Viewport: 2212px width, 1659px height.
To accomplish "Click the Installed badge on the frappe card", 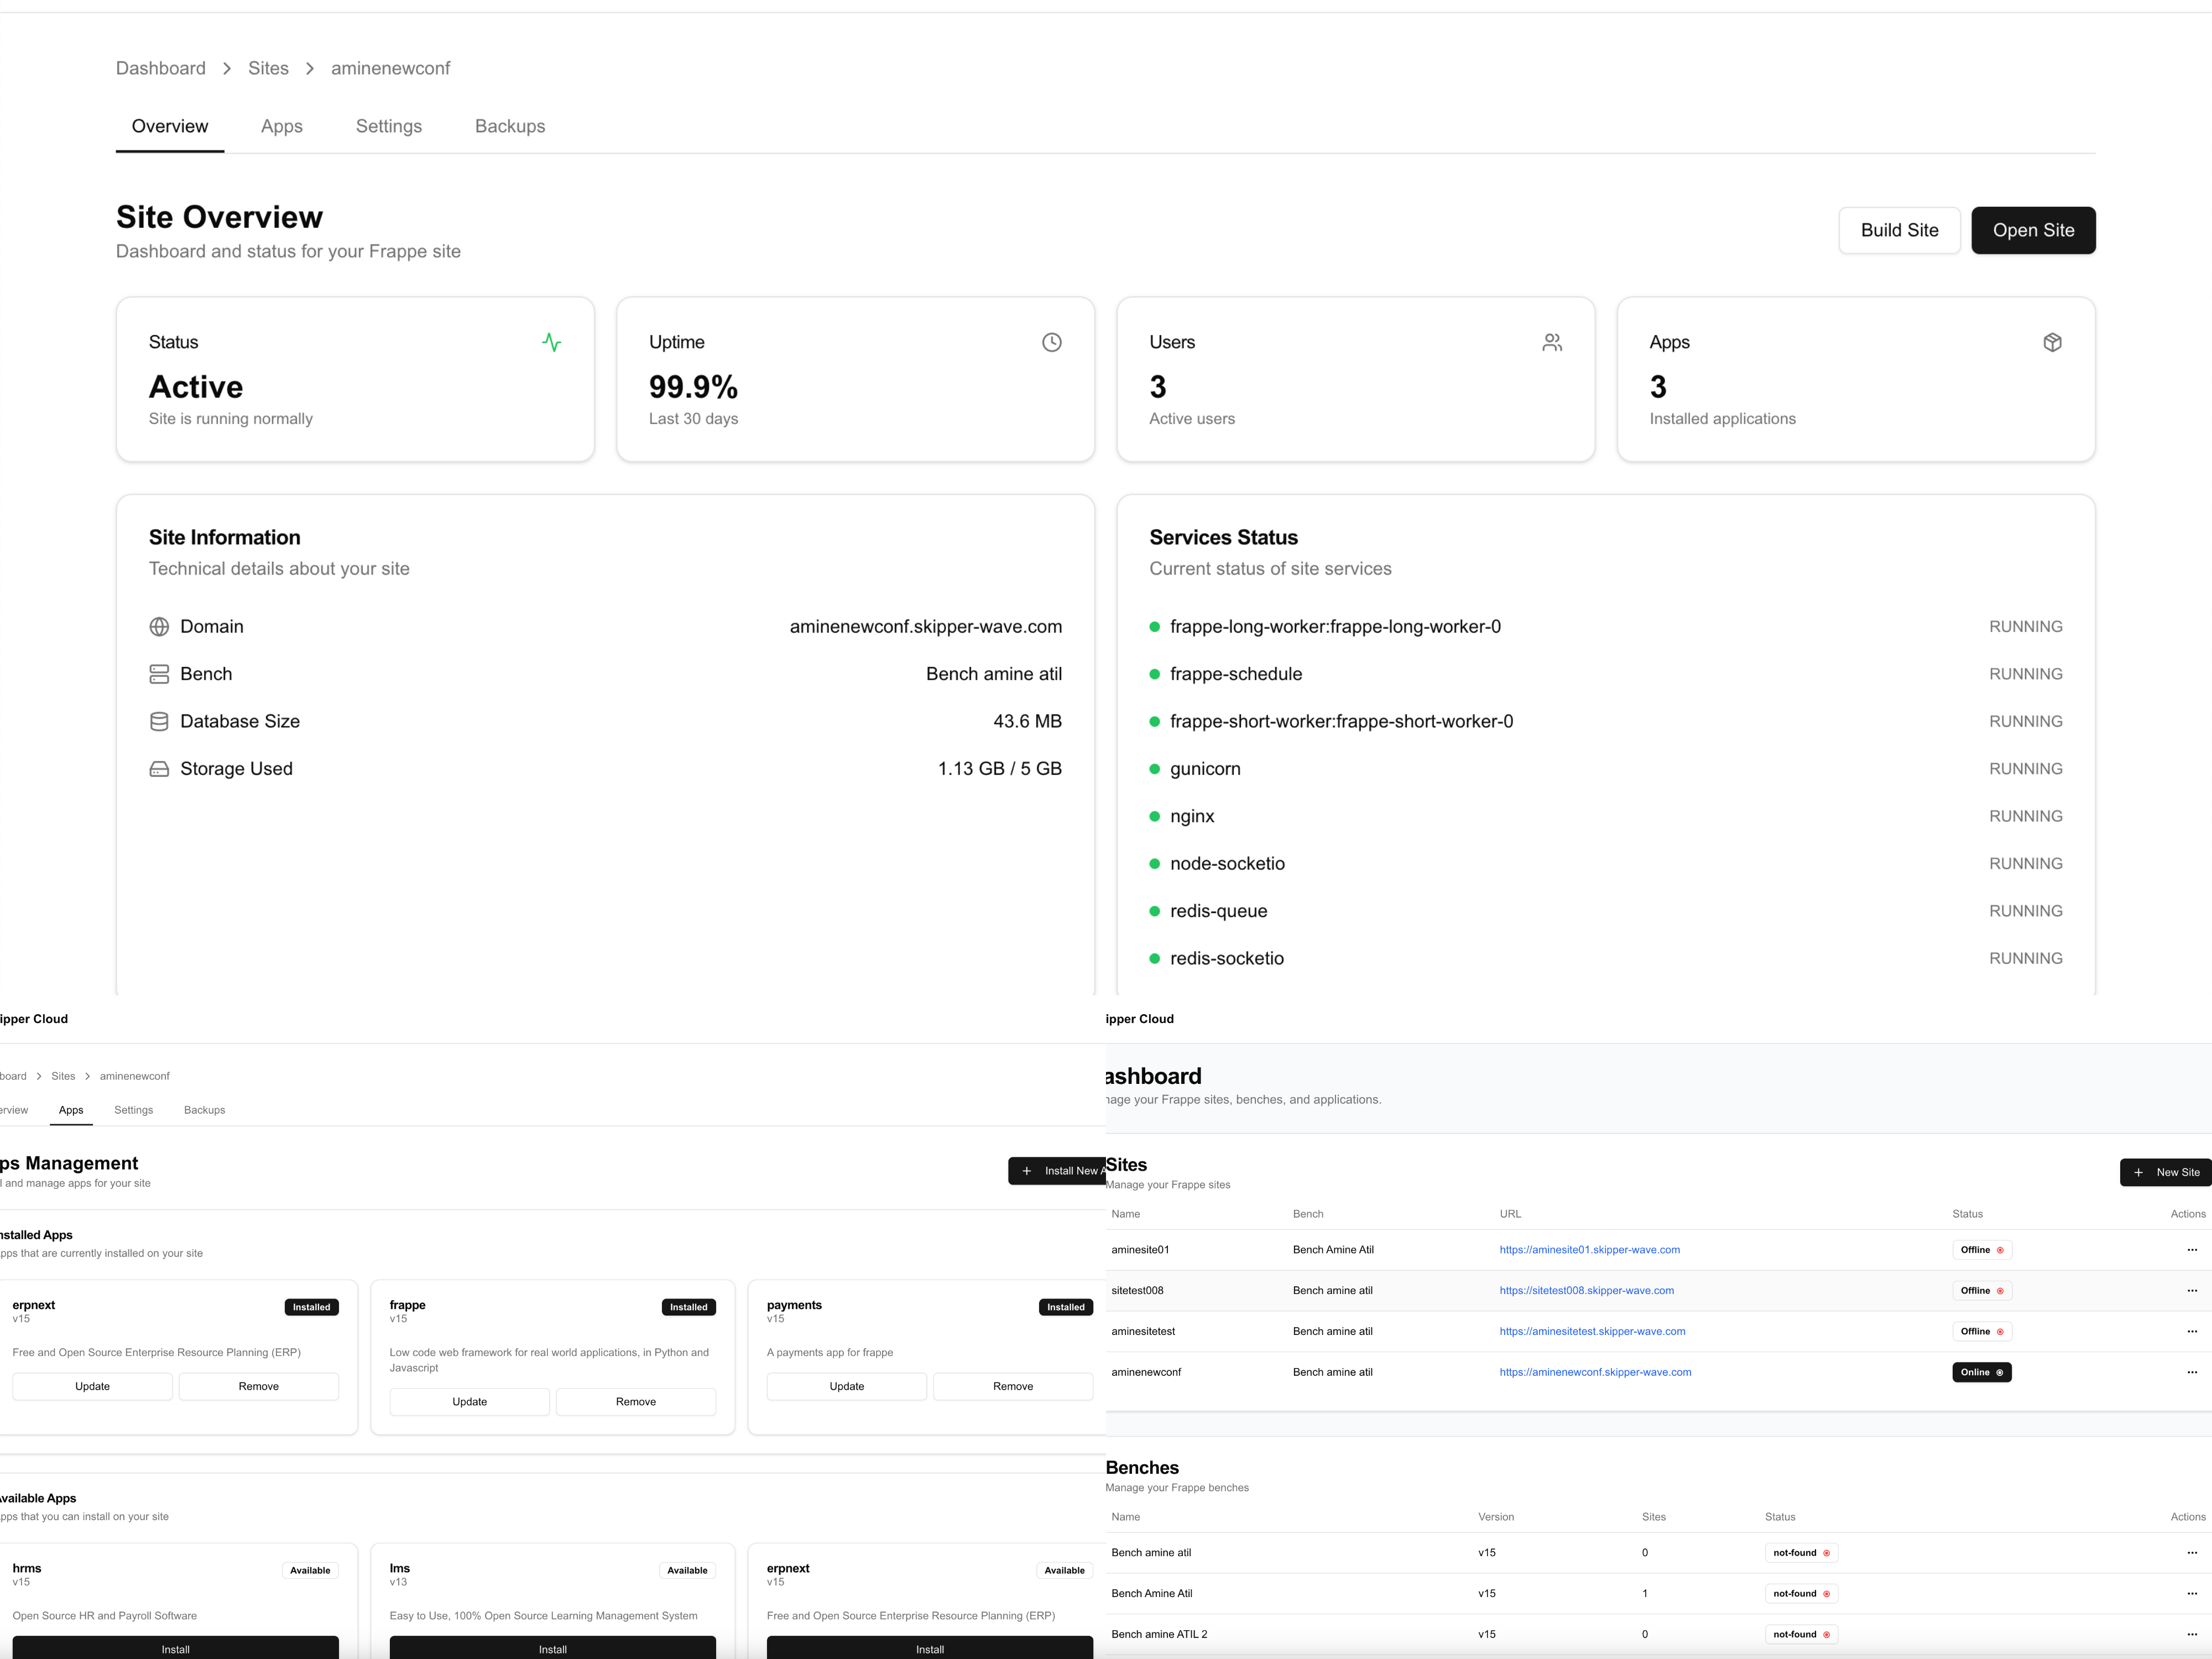I will (688, 1306).
